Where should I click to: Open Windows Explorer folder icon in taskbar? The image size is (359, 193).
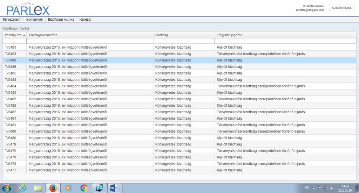pyautogui.click(x=38, y=188)
